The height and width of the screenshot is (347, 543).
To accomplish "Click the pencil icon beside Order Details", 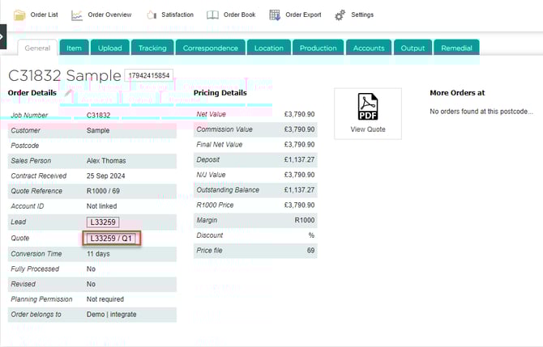I will click(68, 95).
